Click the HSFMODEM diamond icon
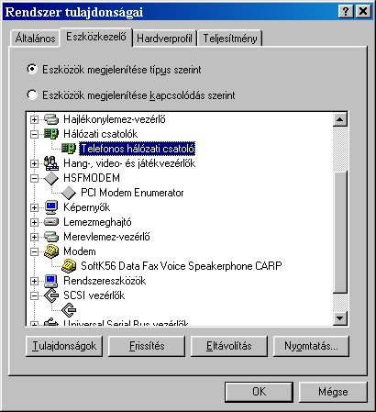 point(51,178)
